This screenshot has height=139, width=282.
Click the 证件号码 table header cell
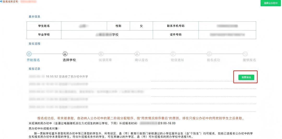175,35
